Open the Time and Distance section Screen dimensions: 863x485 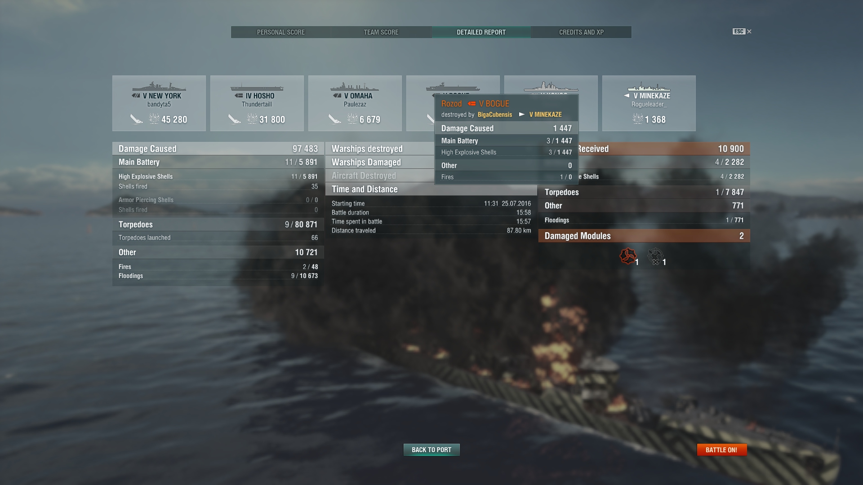(431, 189)
